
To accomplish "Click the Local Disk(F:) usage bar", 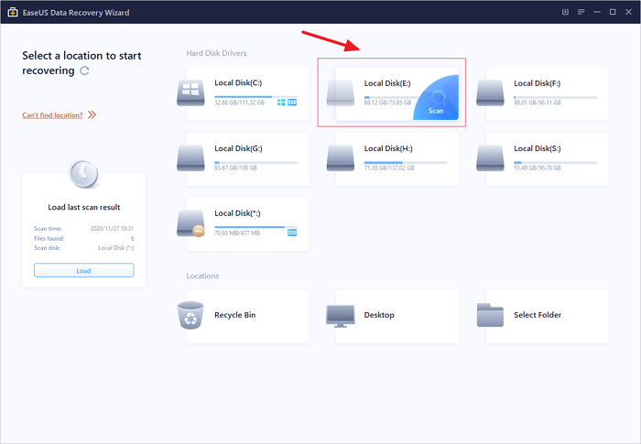I will (x=555, y=97).
